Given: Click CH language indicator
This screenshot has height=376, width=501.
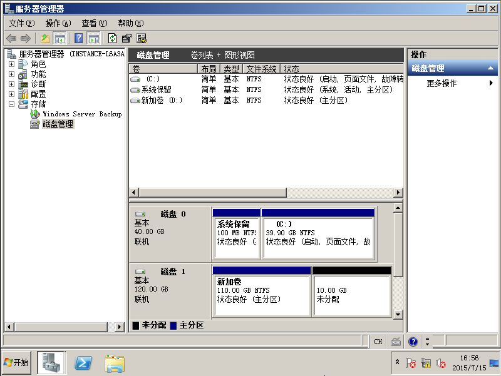Looking at the screenshot, I should click(x=378, y=342).
